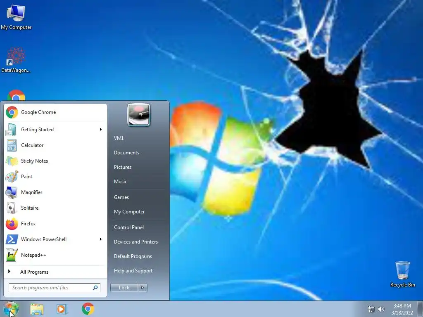Click the Calculator label text

click(x=32, y=145)
